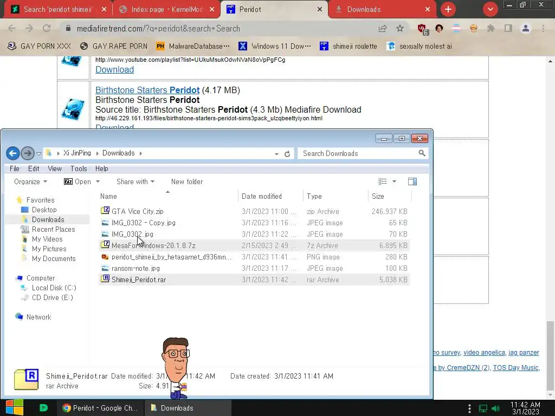Click the Search Downloads magnifier icon
This screenshot has height=416, width=555.
(x=422, y=153)
